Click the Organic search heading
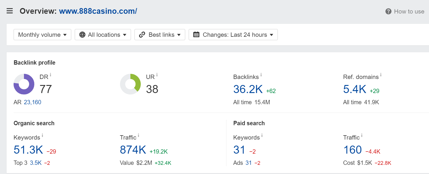 tap(34, 123)
